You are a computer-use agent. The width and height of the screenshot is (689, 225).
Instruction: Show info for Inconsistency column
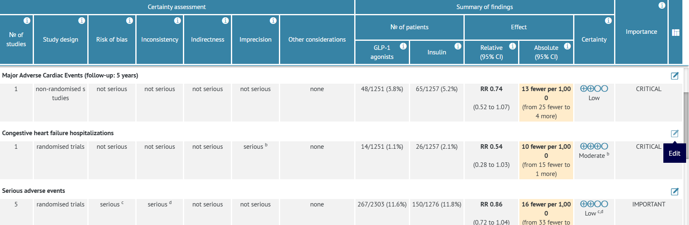click(x=178, y=21)
